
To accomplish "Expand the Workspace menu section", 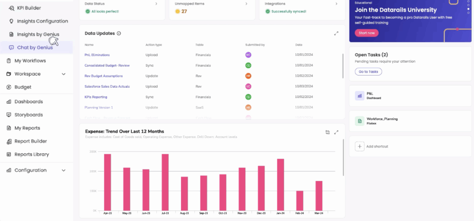I will (x=63, y=74).
